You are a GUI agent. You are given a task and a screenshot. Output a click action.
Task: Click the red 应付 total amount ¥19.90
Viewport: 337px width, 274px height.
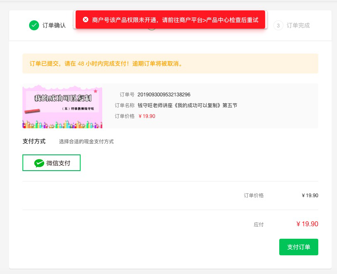307,224
